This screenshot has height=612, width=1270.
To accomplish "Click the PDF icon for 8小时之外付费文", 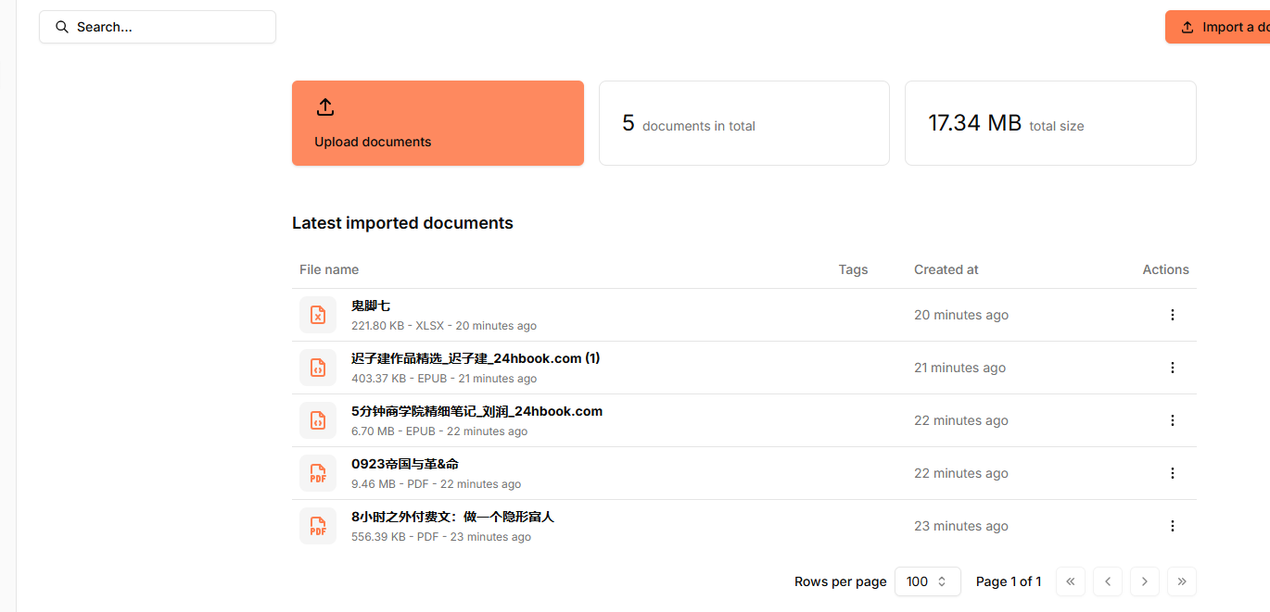I will point(318,526).
